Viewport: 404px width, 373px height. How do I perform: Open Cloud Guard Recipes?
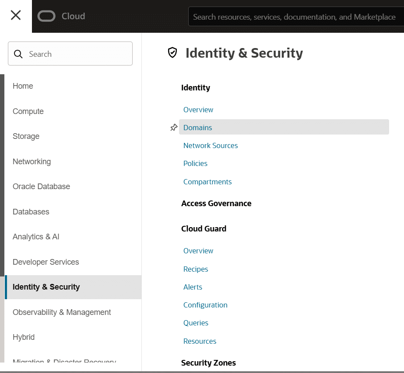click(196, 269)
